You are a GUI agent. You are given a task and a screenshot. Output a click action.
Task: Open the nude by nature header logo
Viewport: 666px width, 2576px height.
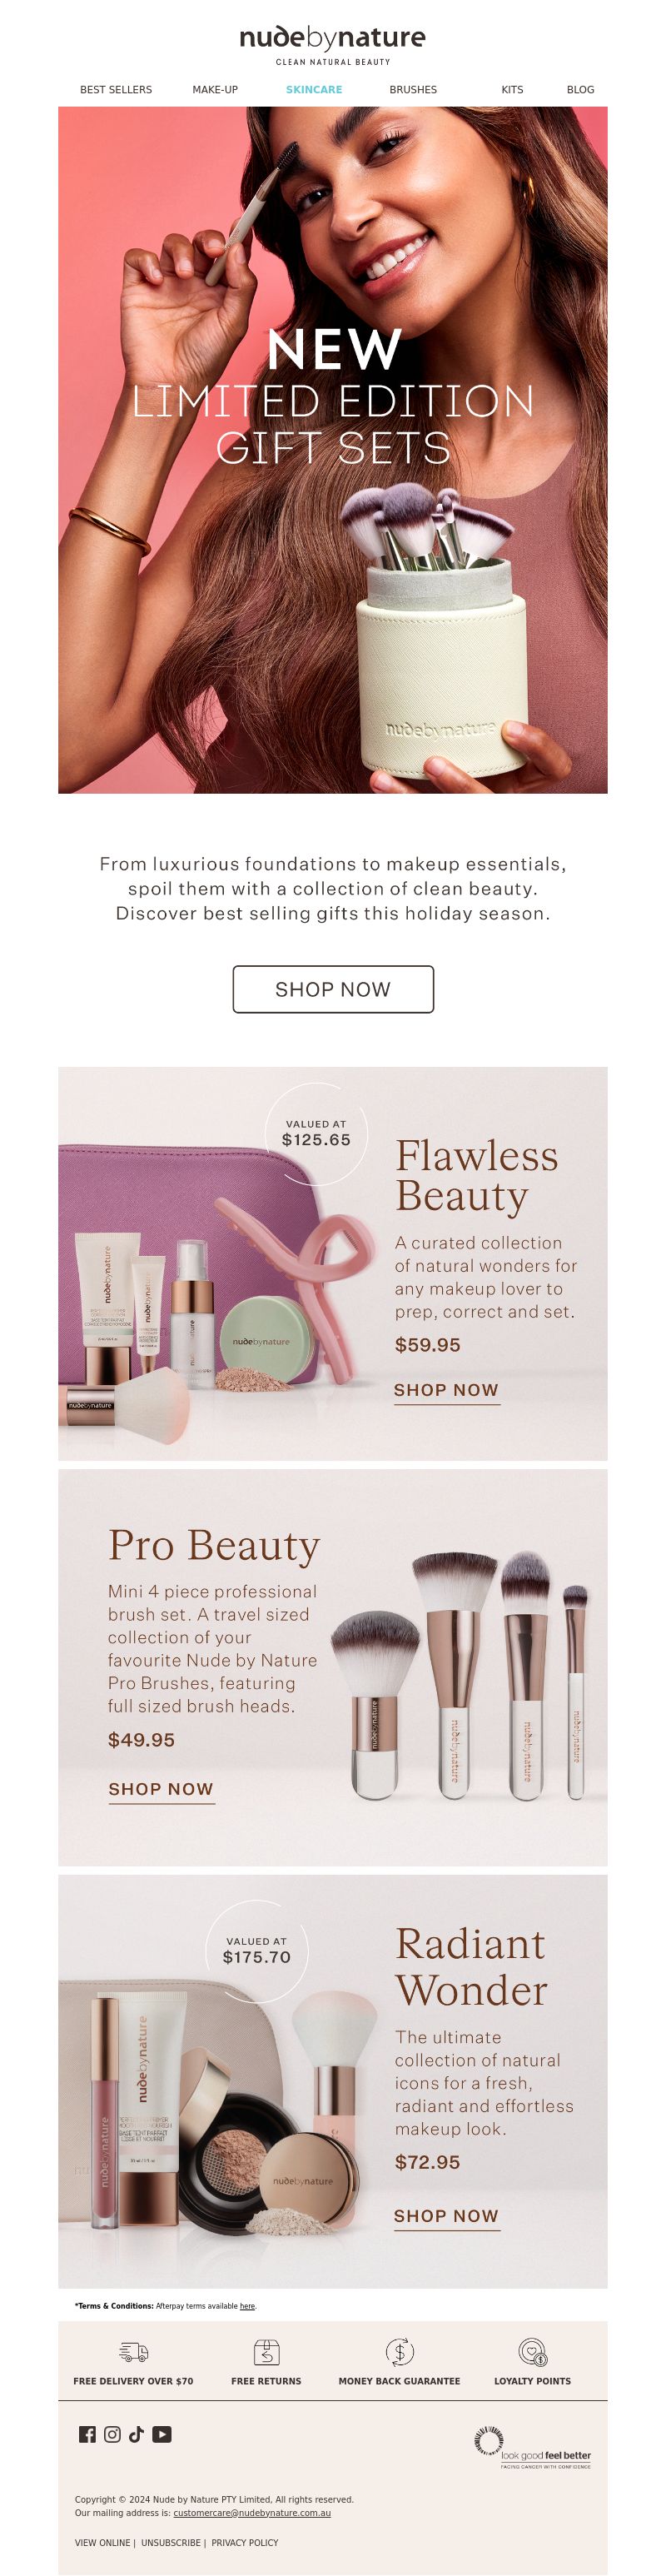pos(333,45)
